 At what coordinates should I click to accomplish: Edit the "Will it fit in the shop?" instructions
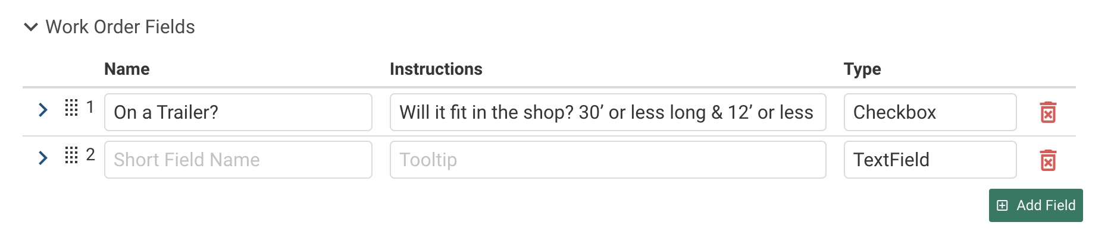607,112
